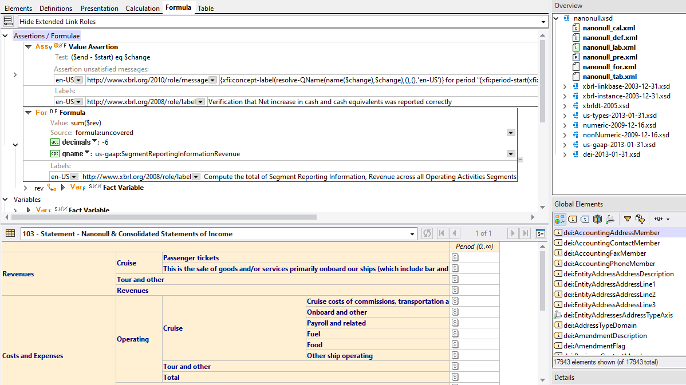Select the element (i) filter icon

pos(572,219)
